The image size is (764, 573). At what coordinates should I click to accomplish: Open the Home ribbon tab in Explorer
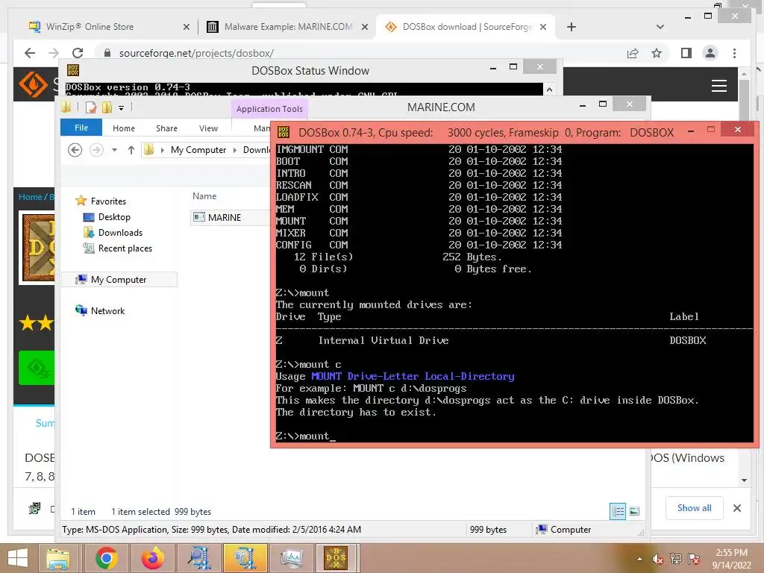point(124,128)
